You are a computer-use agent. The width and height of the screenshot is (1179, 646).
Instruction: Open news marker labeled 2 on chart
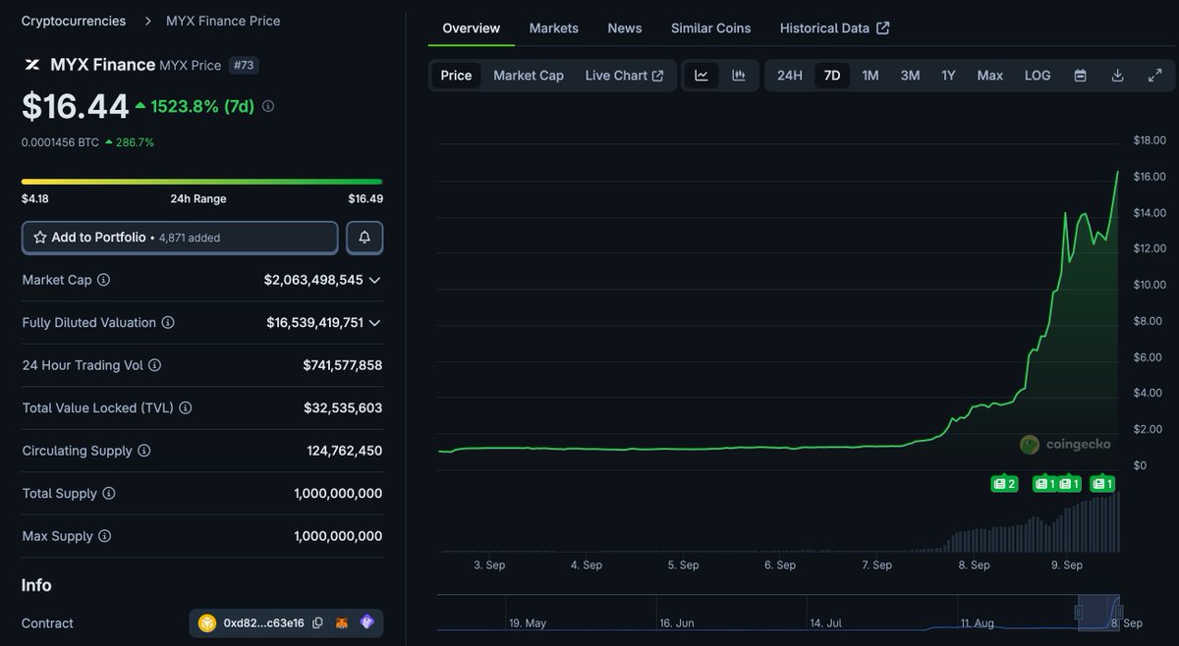click(x=1004, y=483)
